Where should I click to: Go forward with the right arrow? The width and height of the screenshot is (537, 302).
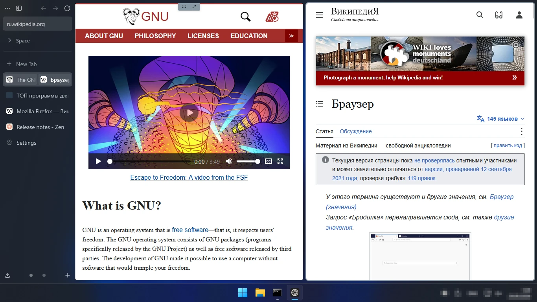[x=55, y=8]
